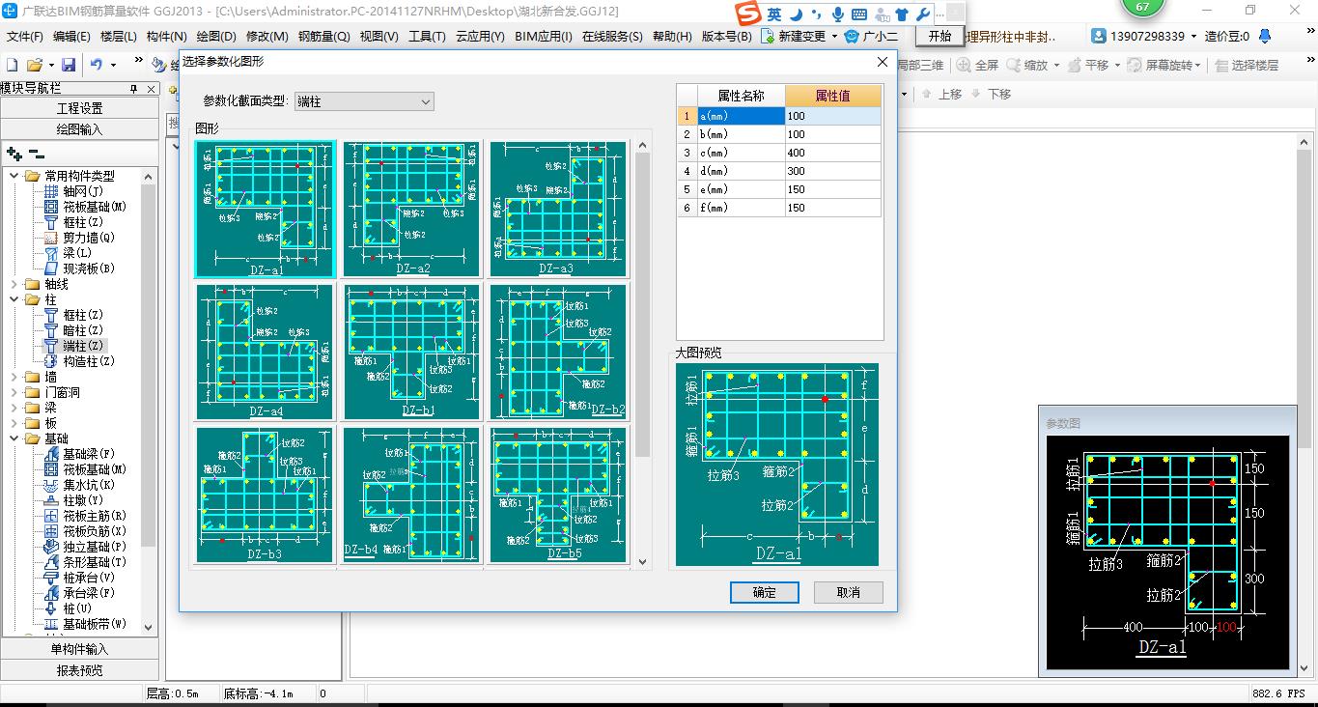1318x707 pixels.
Task: Click the Save disk toolbar icon
Action: [x=69, y=65]
